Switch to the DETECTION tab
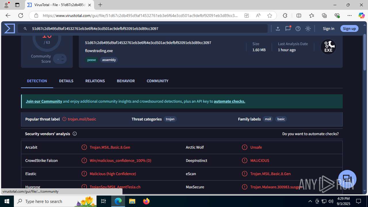The height and width of the screenshot is (207, 368). click(x=37, y=81)
